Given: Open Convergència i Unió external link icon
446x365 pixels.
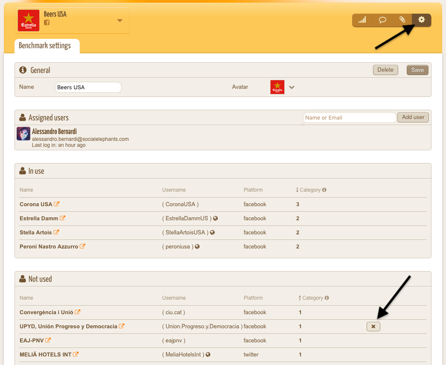Looking at the screenshot, I should [x=78, y=312].
